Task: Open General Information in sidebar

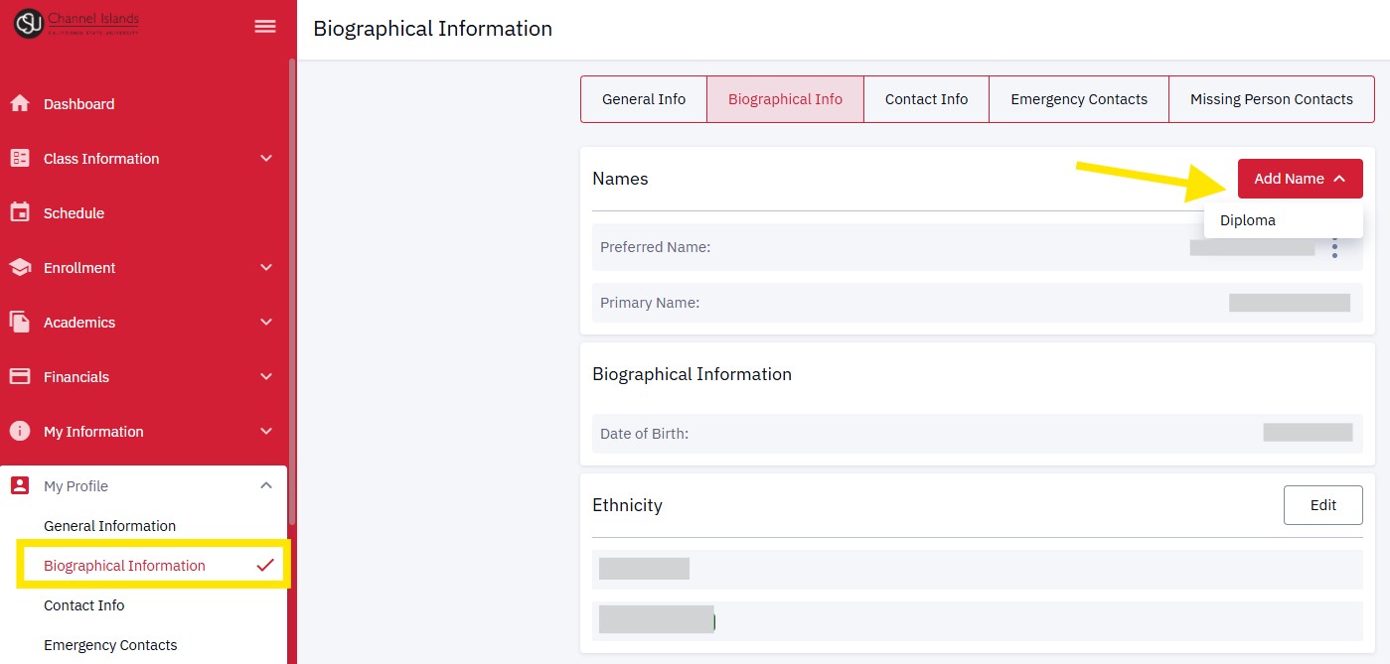Action: click(x=109, y=526)
